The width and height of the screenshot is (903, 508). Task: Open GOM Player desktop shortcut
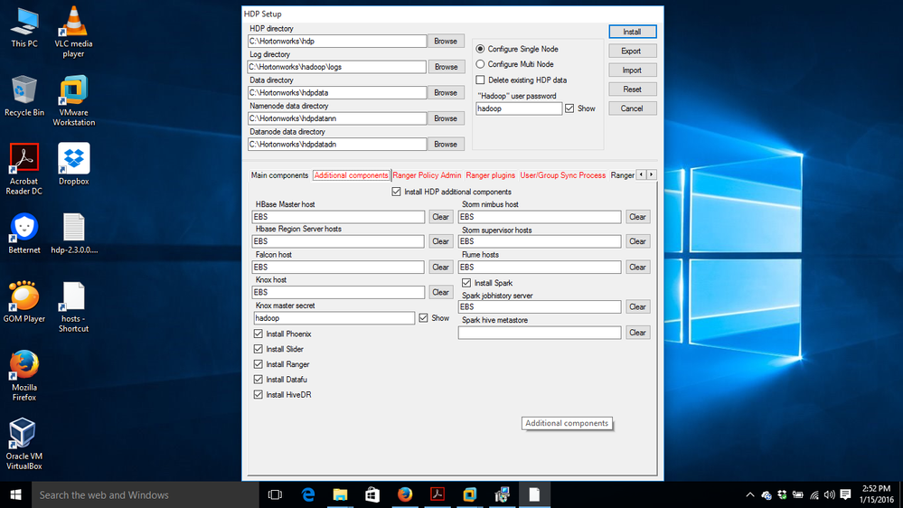coord(24,296)
